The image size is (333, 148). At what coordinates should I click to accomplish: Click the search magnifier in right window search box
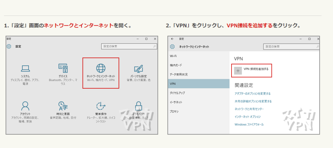pos(318,46)
